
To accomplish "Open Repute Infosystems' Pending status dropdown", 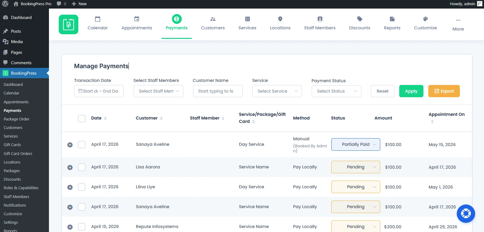I will pos(356,226).
